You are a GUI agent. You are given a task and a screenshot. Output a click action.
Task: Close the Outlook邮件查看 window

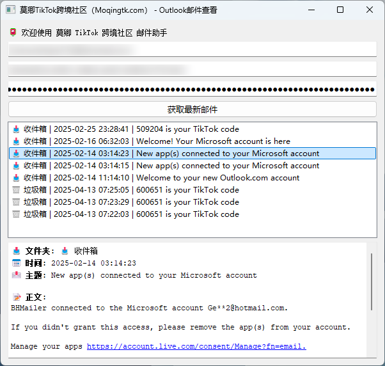click(370, 10)
